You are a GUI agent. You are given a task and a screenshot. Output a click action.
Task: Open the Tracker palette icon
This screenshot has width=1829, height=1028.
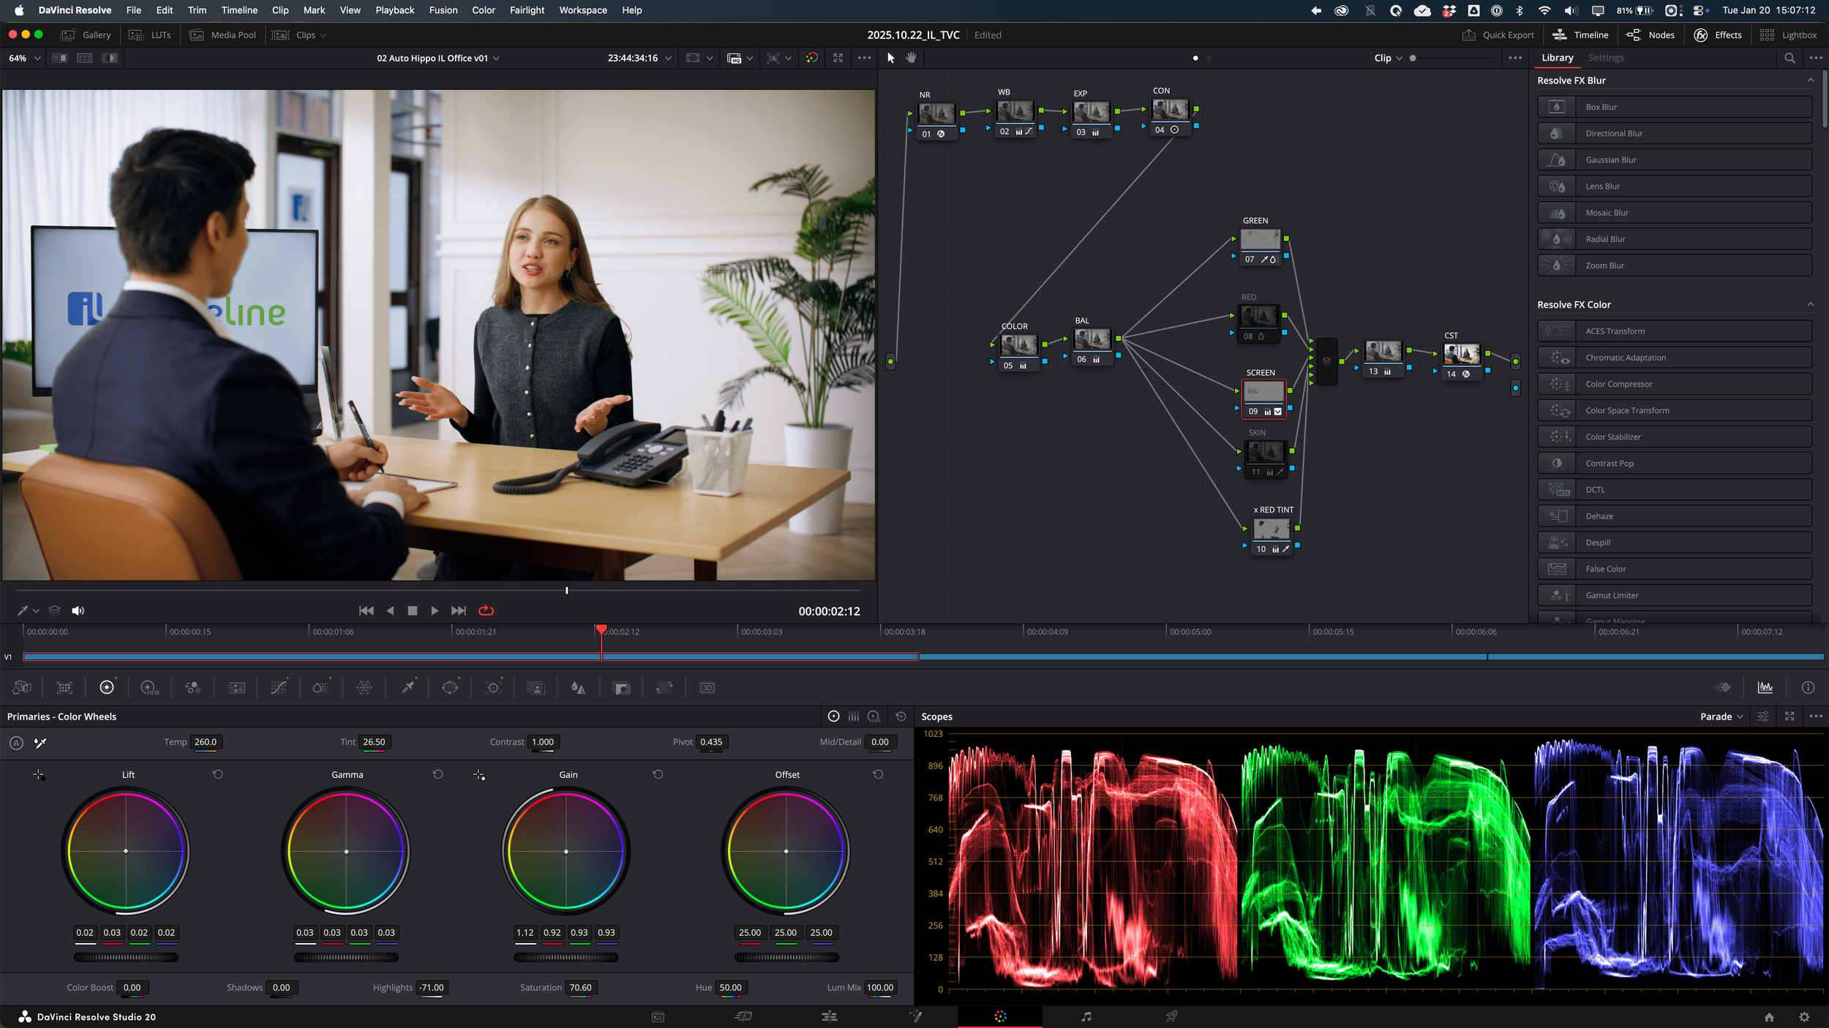[x=493, y=687]
